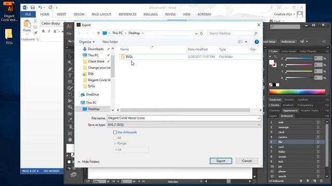332x186 pixels.
Task: Select the Pen tool in Illustrator
Action: [70, 69]
